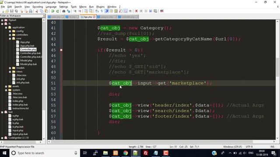Image resolution: width=280 pixels, height=157 pixels.
Task: Select App.php.bak in file tree
Action: pyautogui.click(x=27, y=46)
